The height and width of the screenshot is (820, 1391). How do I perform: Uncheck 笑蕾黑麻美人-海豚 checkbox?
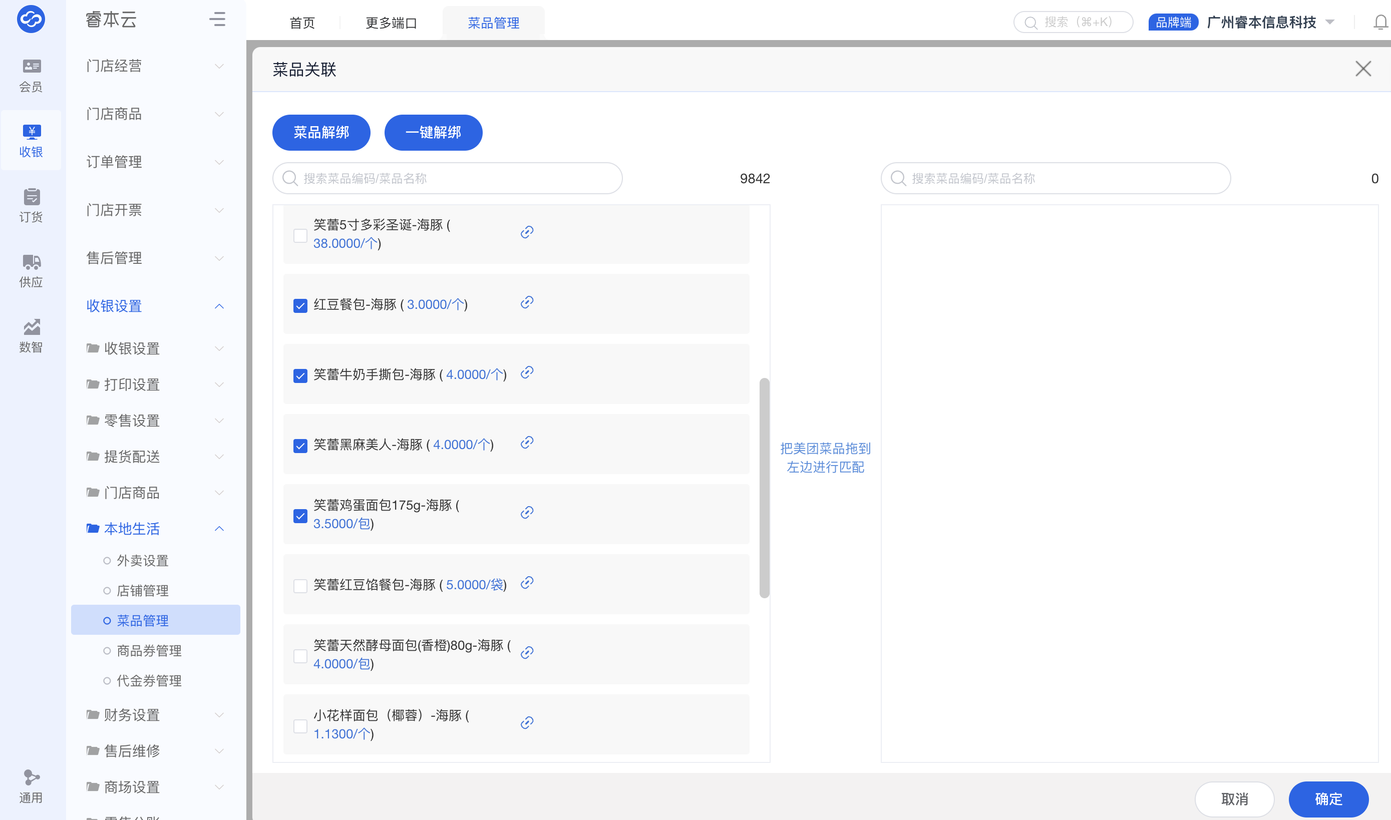tap(300, 446)
